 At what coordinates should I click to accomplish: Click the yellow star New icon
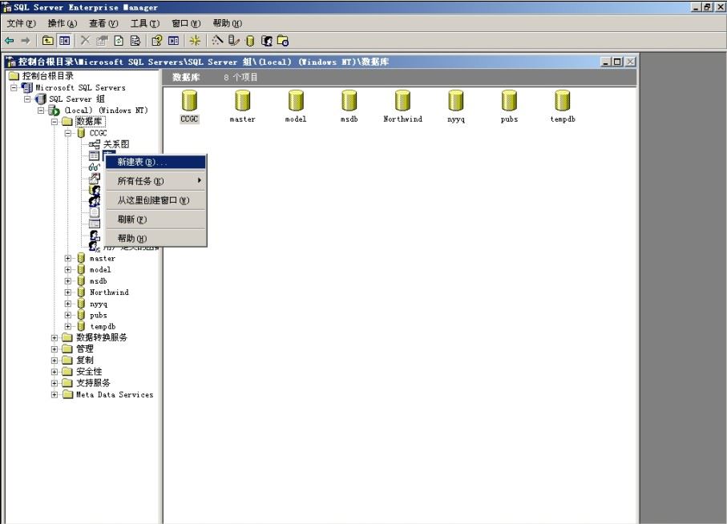click(196, 41)
